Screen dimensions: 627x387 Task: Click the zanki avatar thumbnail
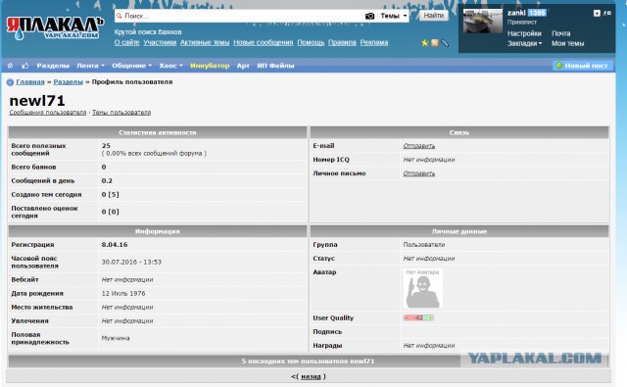coord(483,21)
